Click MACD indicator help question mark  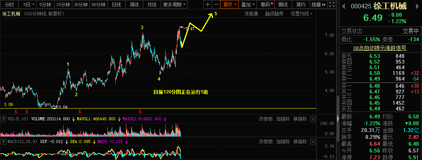point(3,142)
